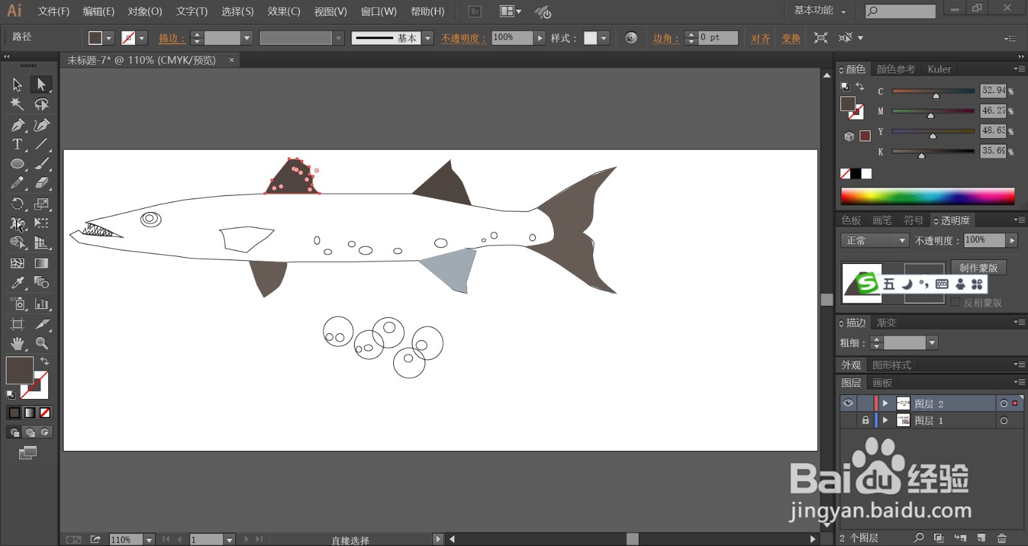Click the target circle of 图层 1

click(1004, 421)
